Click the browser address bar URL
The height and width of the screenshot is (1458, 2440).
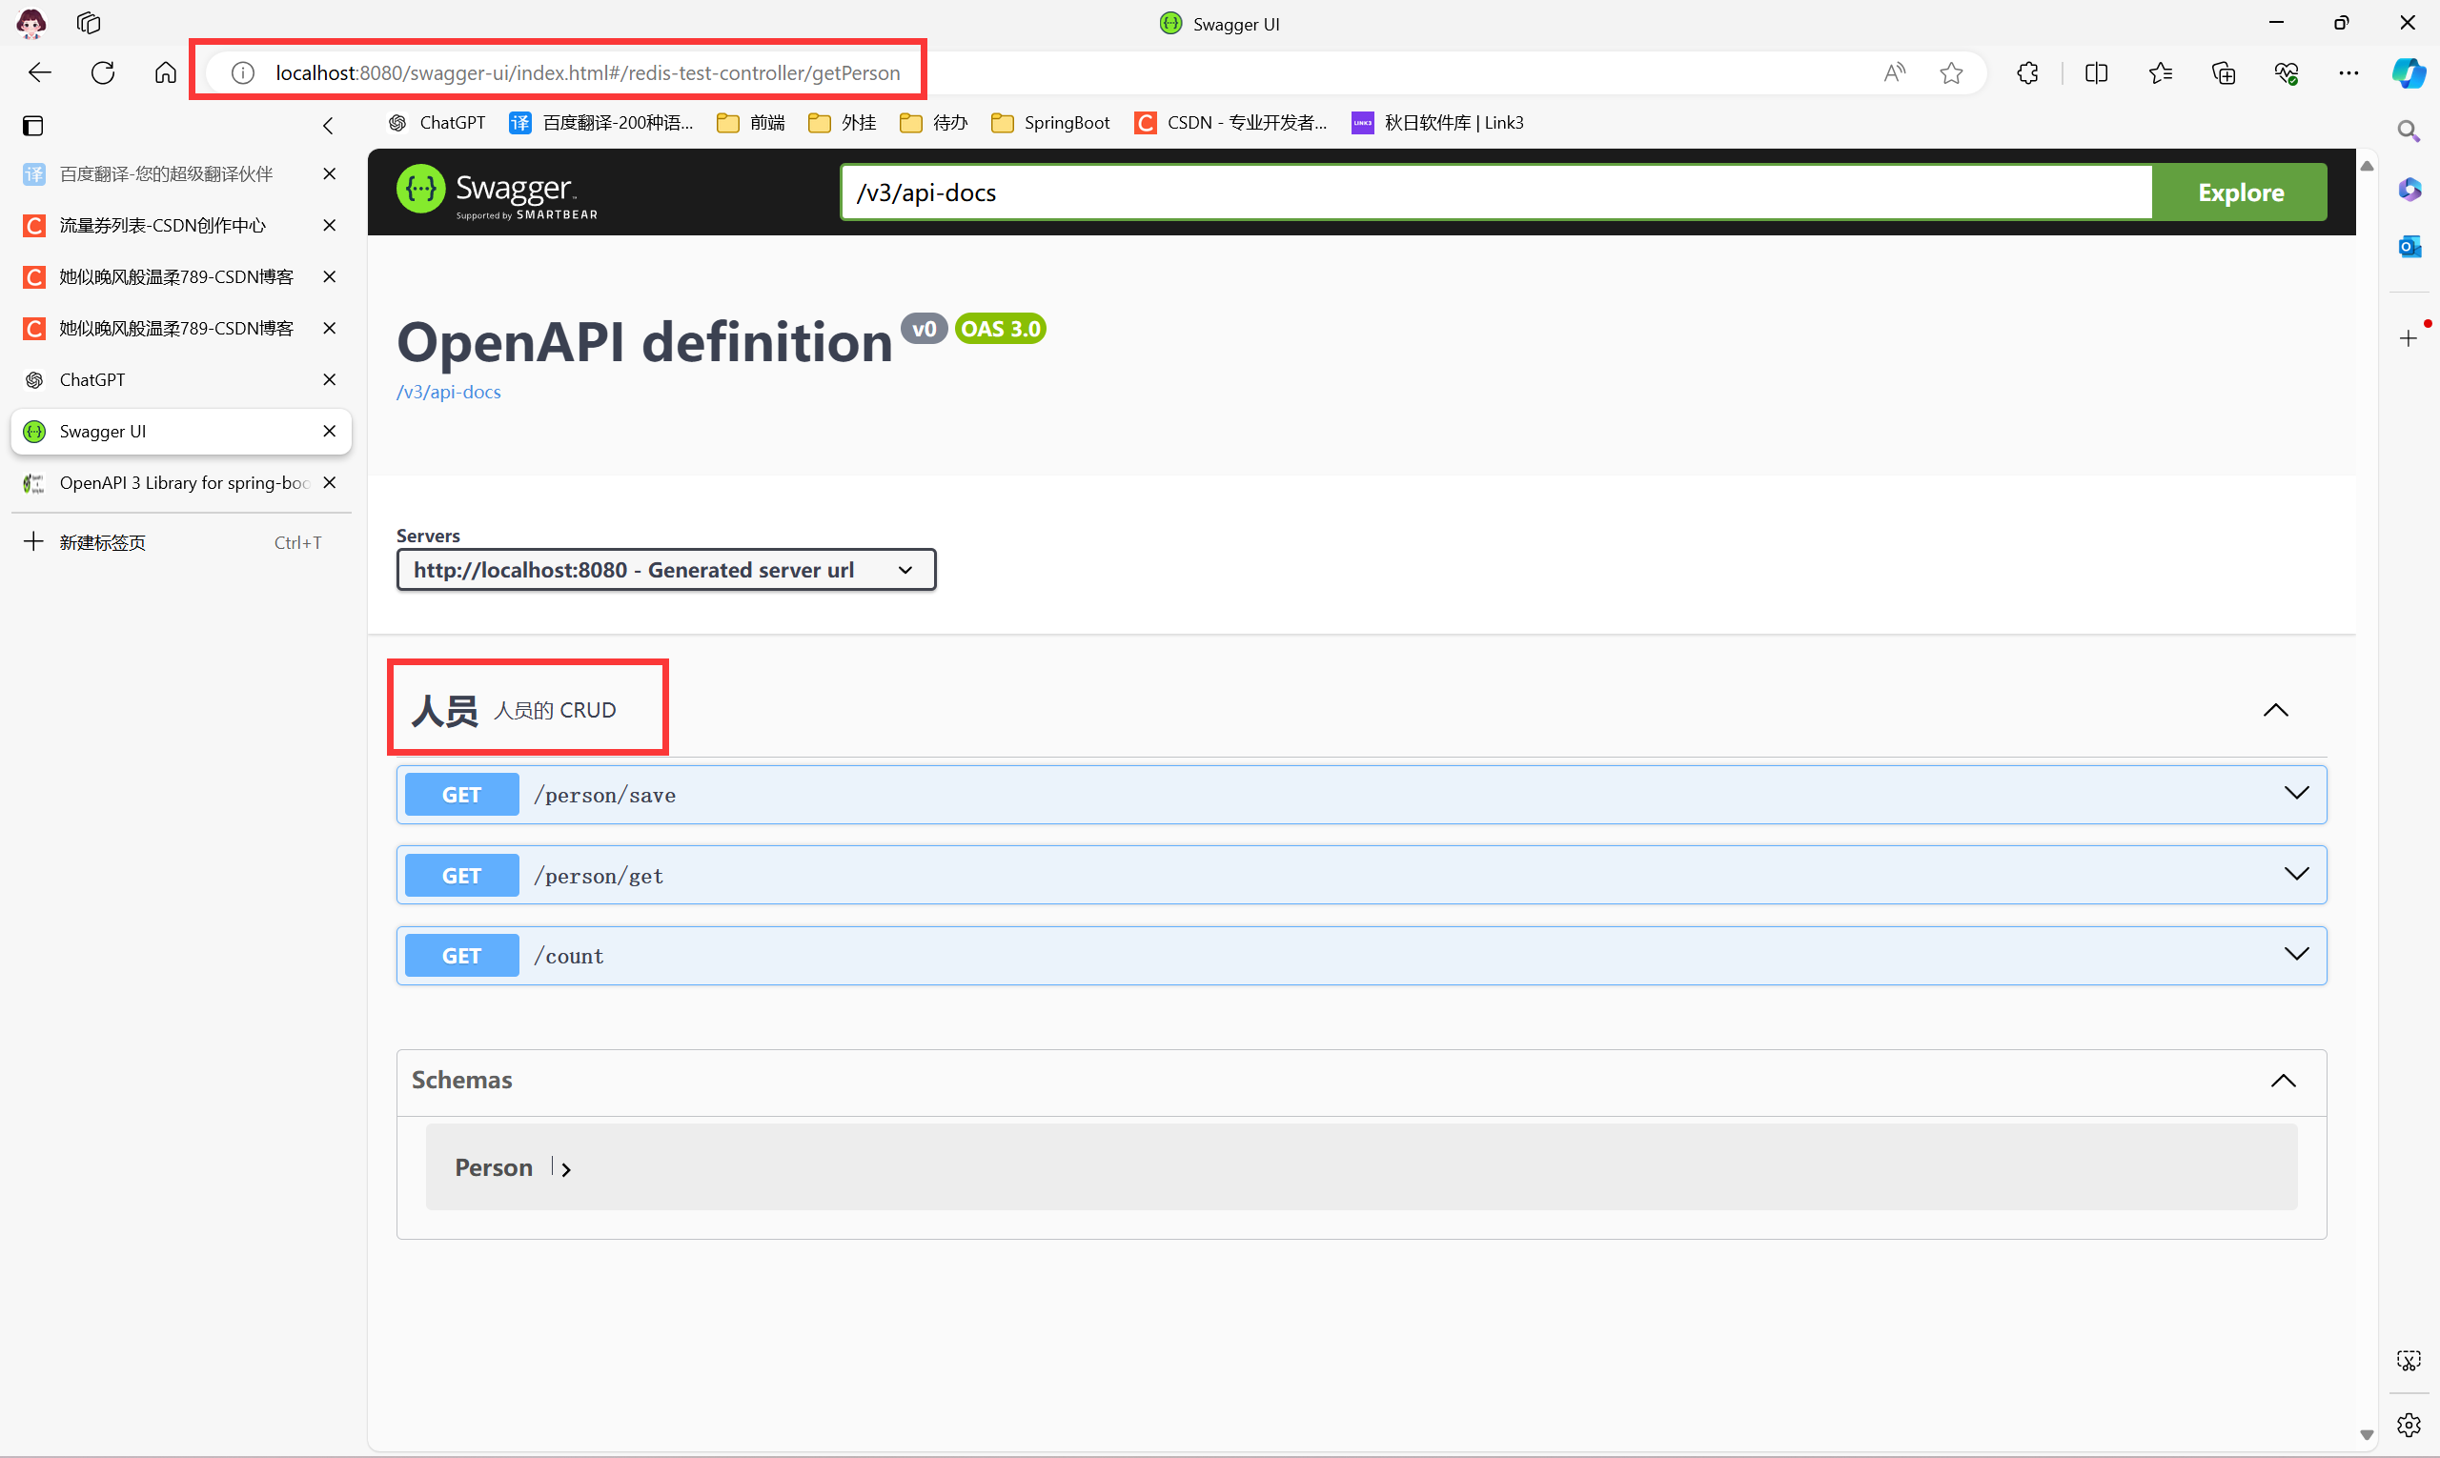click(x=588, y=72)
